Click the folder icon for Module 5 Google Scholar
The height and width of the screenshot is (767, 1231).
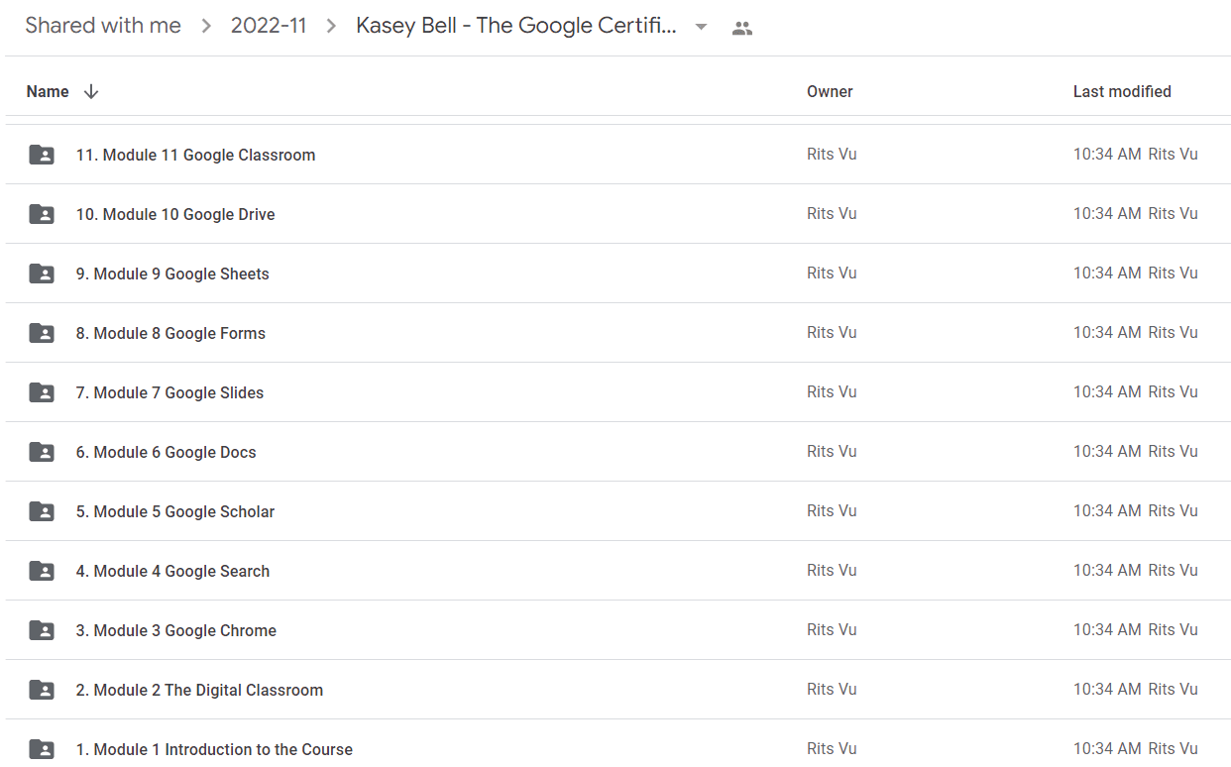[x=42, y=511]
